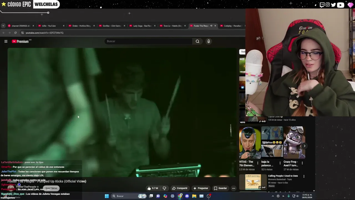Show next shorts with the right chevron
The width and height of the screenshot is (355, 200).
(304, 146)
